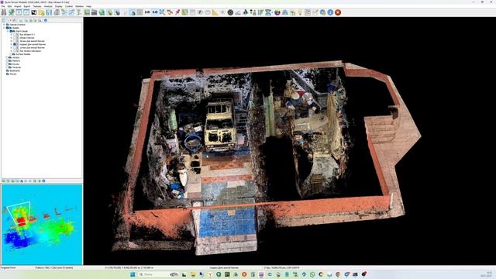Switch the view to 2D mode
This screenshot has width=496, height=279.
[147, 12]
